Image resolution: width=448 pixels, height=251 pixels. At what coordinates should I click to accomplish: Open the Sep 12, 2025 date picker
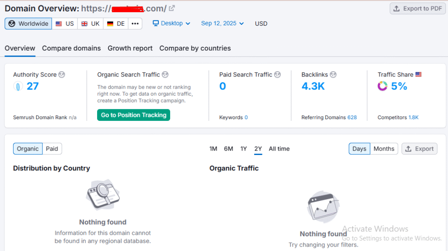click(222, 24)
